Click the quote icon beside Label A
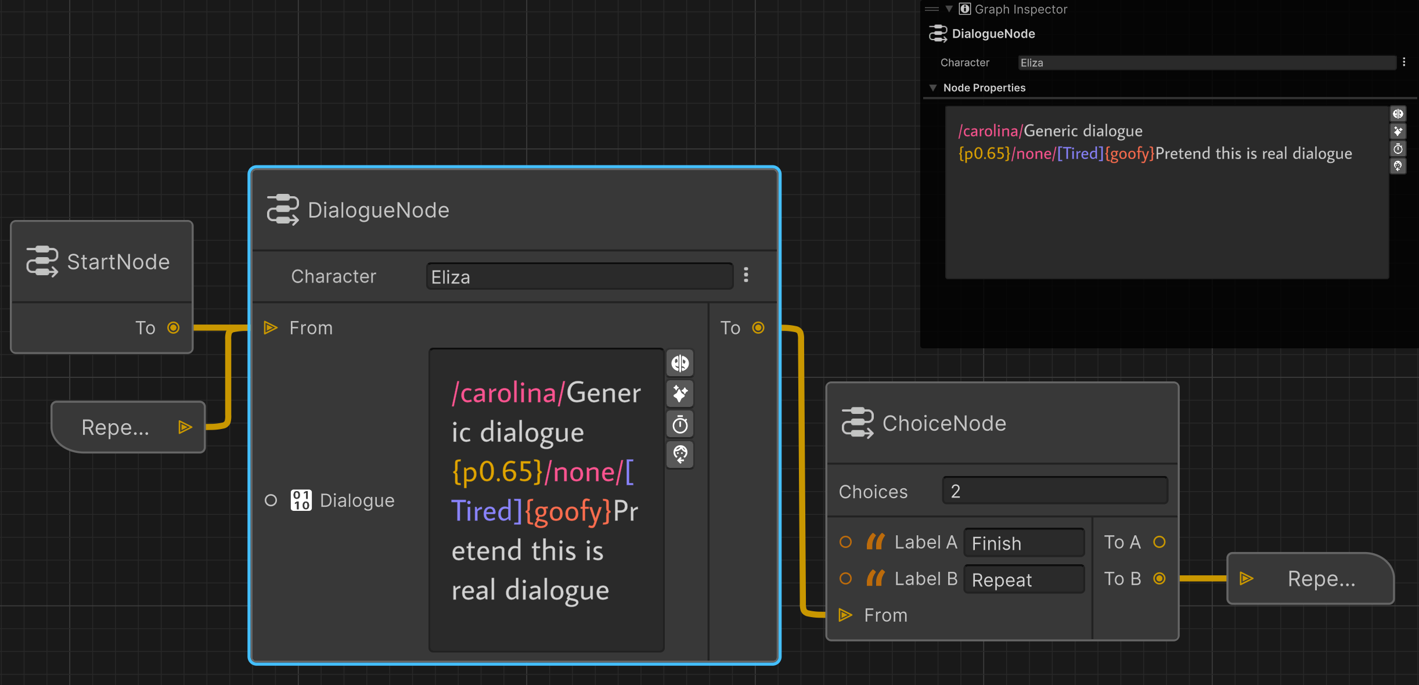 click(x=875, y=542)
